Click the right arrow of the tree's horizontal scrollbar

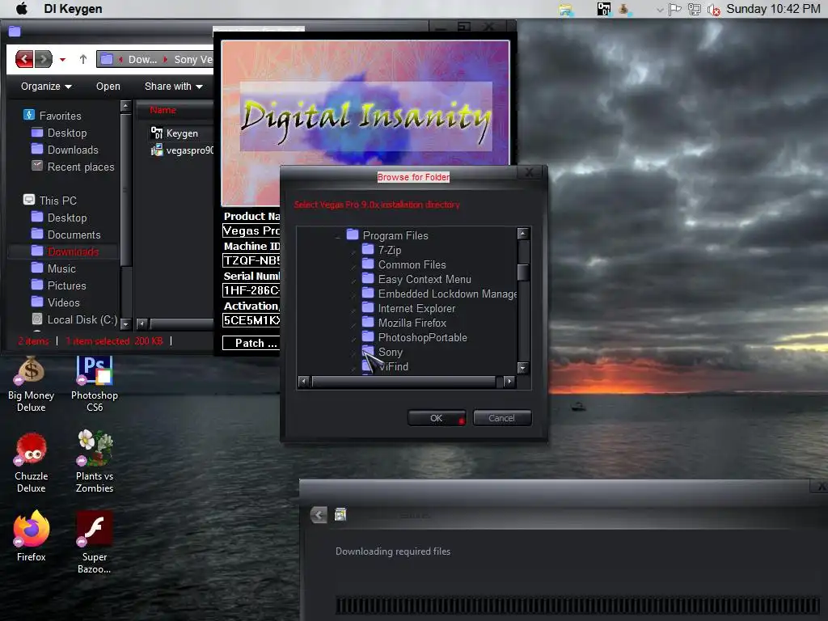(509, 382)
